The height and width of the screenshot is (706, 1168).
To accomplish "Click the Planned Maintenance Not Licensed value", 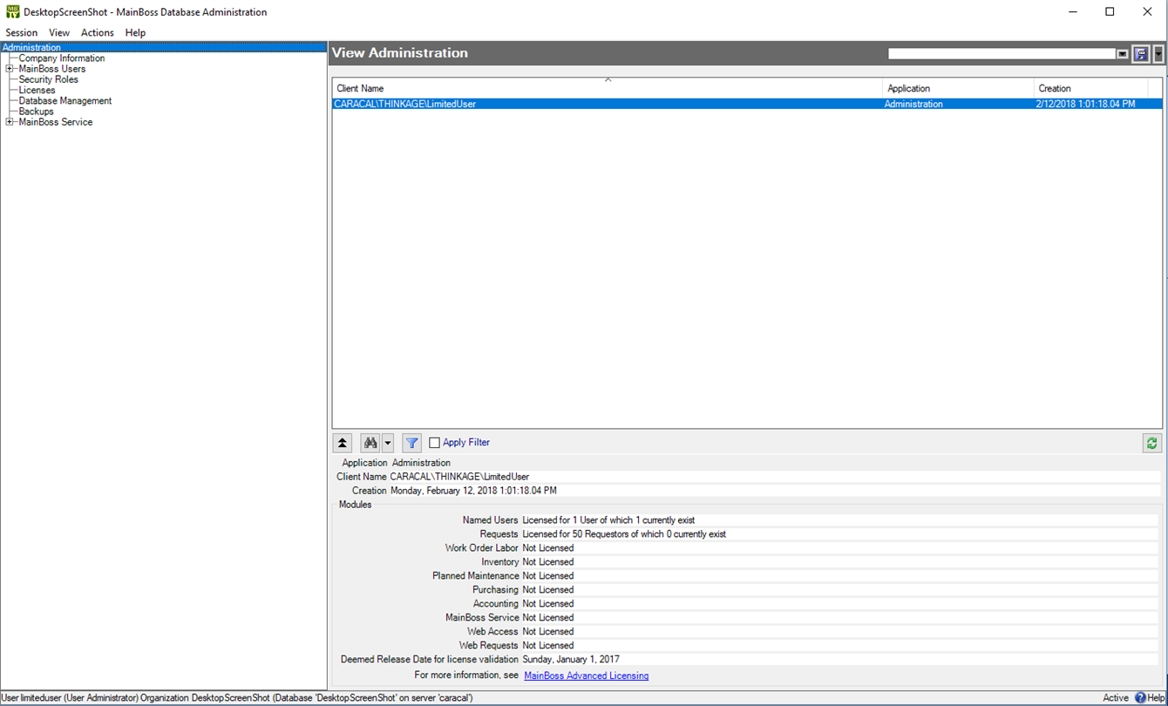I will pyautogui.click(x=548, y=576).
